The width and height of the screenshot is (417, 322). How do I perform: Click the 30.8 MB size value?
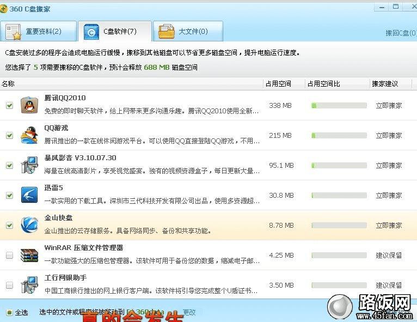click(x=281, y=196)
